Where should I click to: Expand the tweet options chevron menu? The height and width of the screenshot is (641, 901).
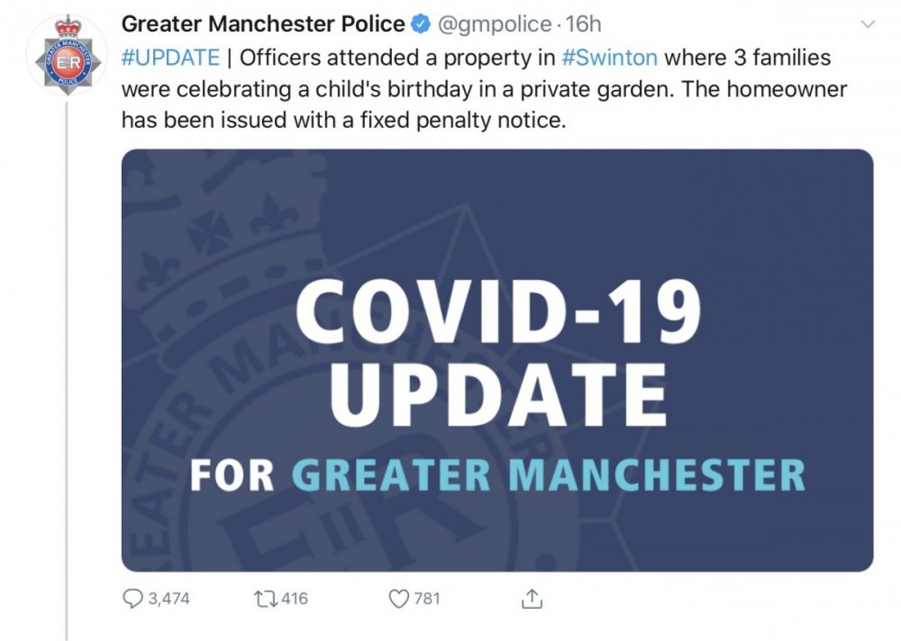[x=868, y=23]
